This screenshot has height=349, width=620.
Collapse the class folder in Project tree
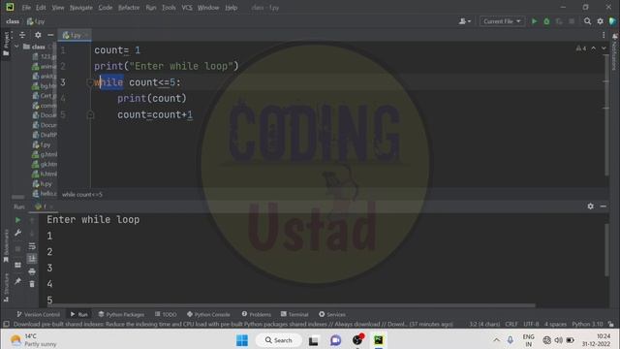tap(16, 47)
